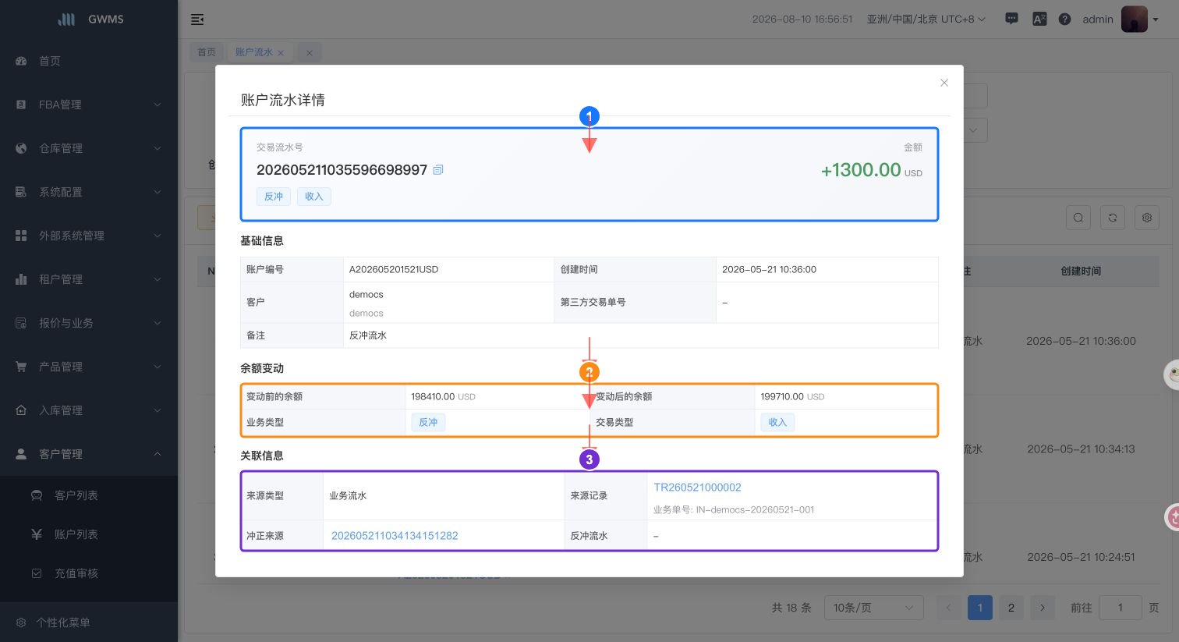This screenshot has width=1179, height=642.
Task: Expand the FBA管理 sidebar menu
Action: pyautogui.click(x=89, y=105)
